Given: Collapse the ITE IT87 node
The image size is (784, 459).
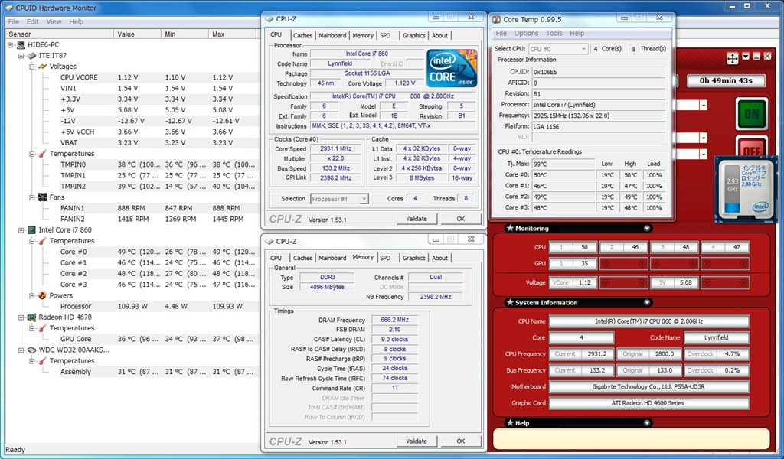Looking at the screenshot, I should point(21,55).
